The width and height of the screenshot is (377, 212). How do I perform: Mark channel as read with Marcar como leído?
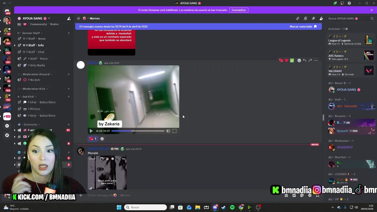[x=303, y=26]
